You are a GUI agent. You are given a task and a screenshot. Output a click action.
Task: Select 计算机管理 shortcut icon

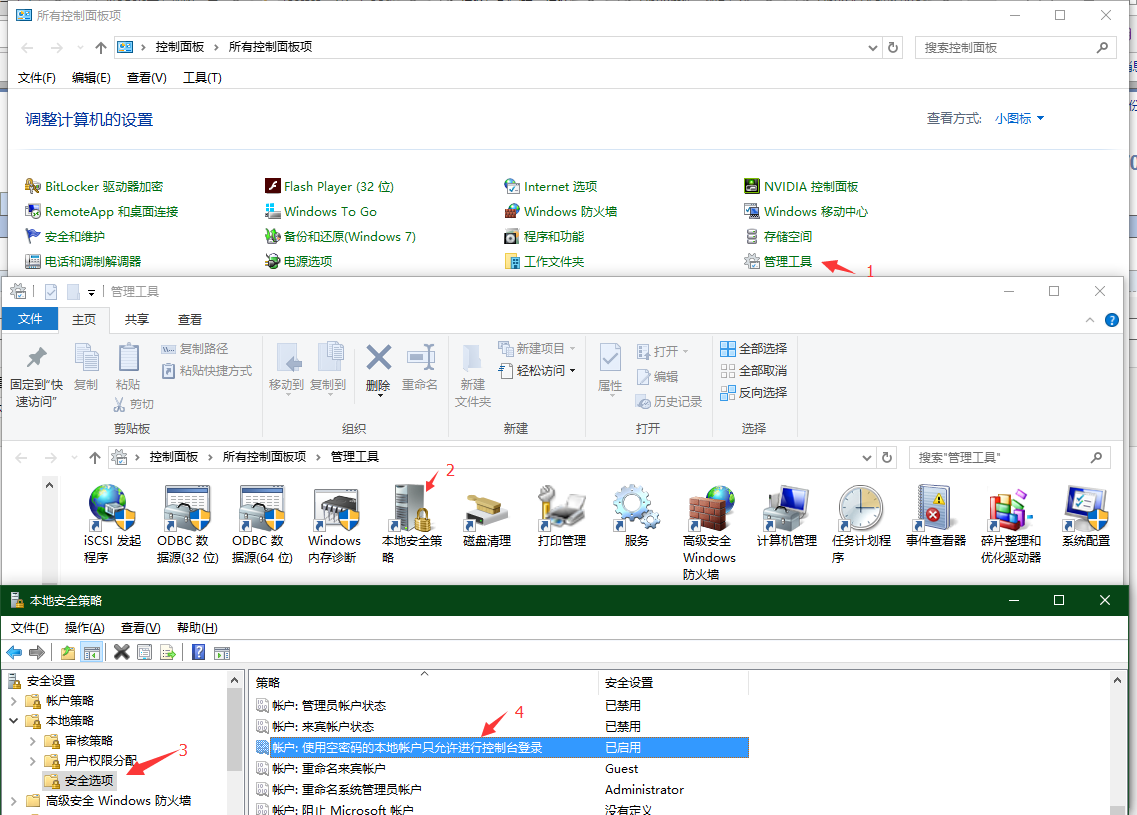pos(787,516)
